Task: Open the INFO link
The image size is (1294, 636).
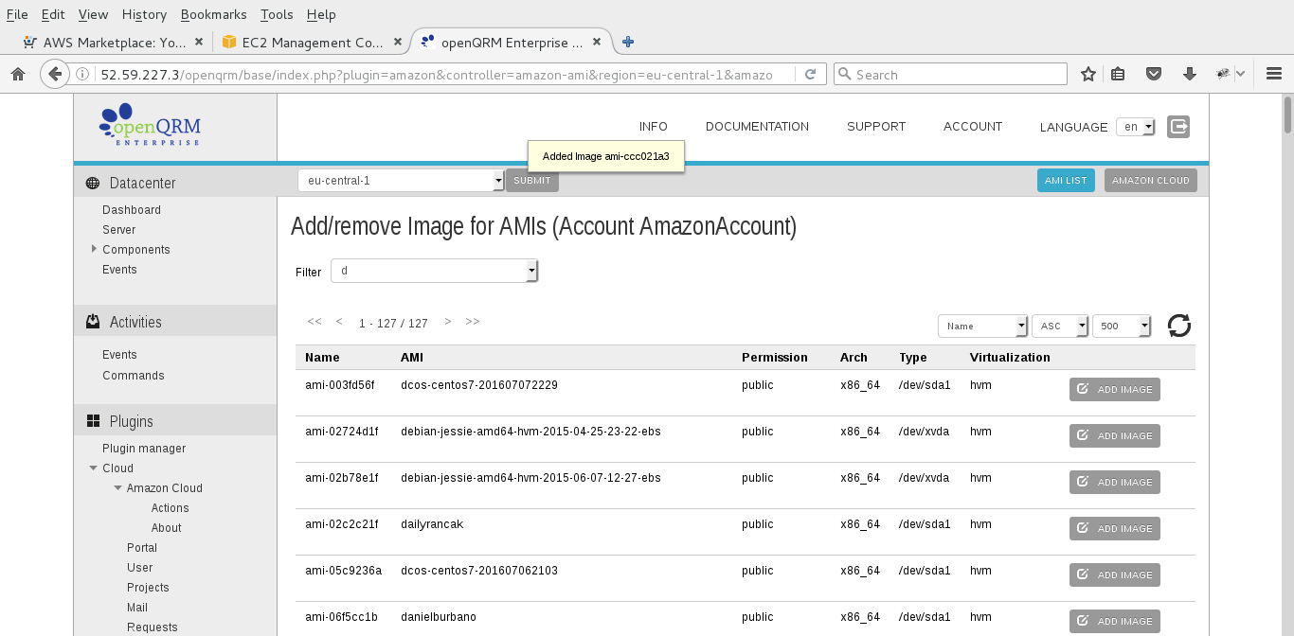Action: tap(654, 126)
